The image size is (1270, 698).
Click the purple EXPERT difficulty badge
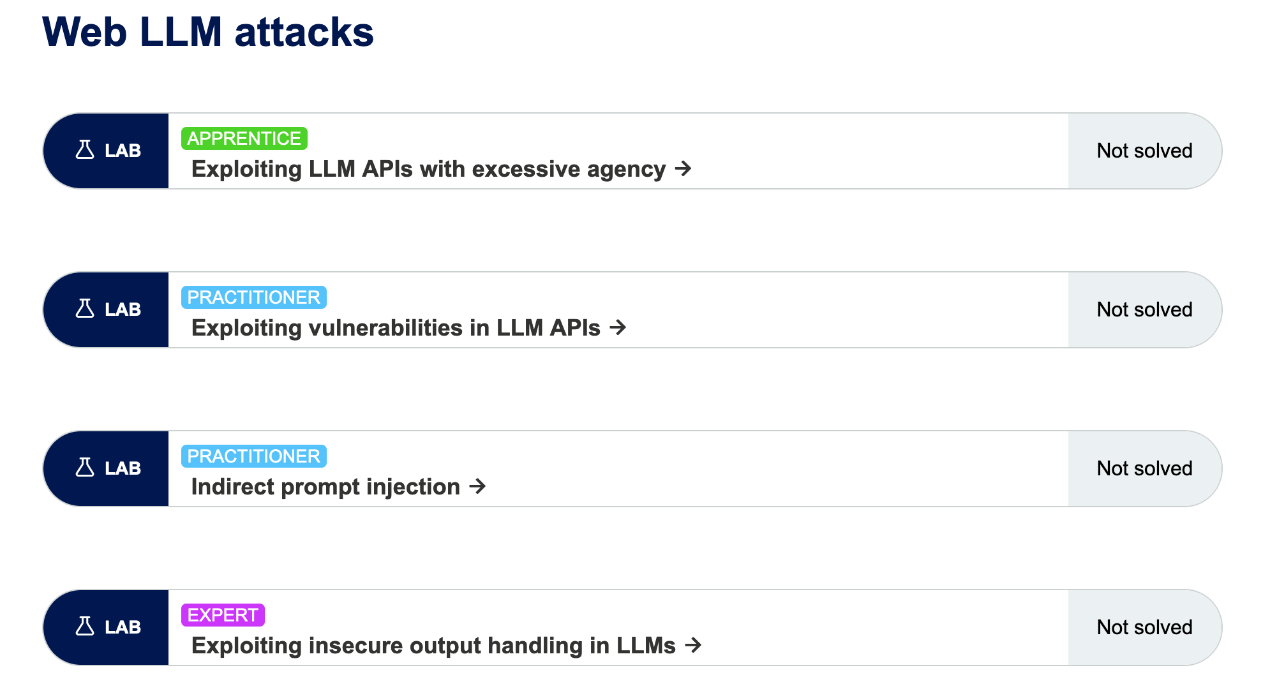click(223, 615)
